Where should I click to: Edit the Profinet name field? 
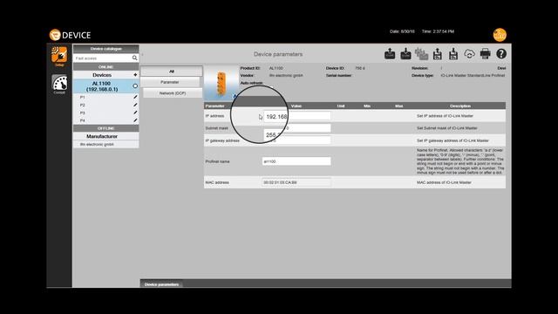pyautogui.click(x=296, y=161)
